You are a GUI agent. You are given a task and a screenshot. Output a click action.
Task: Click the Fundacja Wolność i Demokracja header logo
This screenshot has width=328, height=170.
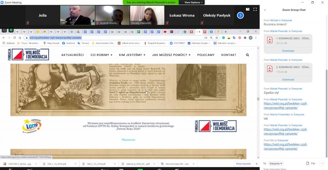29,55
